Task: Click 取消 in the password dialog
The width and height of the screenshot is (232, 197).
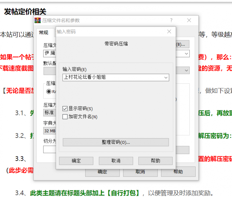Action: point(116,161)
